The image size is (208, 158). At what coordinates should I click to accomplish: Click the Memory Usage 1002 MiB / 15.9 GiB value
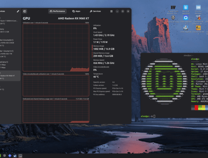(104, 49)
